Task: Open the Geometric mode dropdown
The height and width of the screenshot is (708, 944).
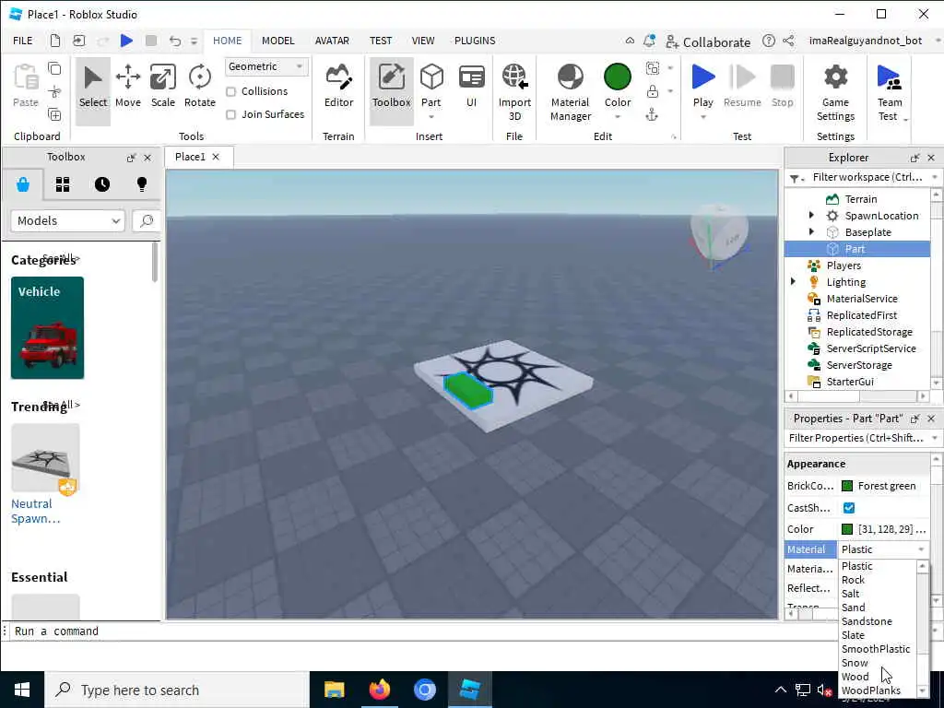Action: (266, 66)
